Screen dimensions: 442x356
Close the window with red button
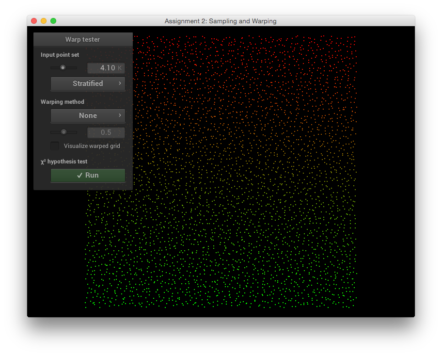[x=34, y=21]
